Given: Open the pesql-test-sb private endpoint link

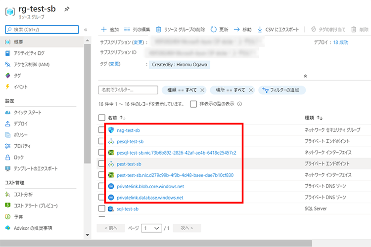Looking at the screenshot, I should [130, 142].
